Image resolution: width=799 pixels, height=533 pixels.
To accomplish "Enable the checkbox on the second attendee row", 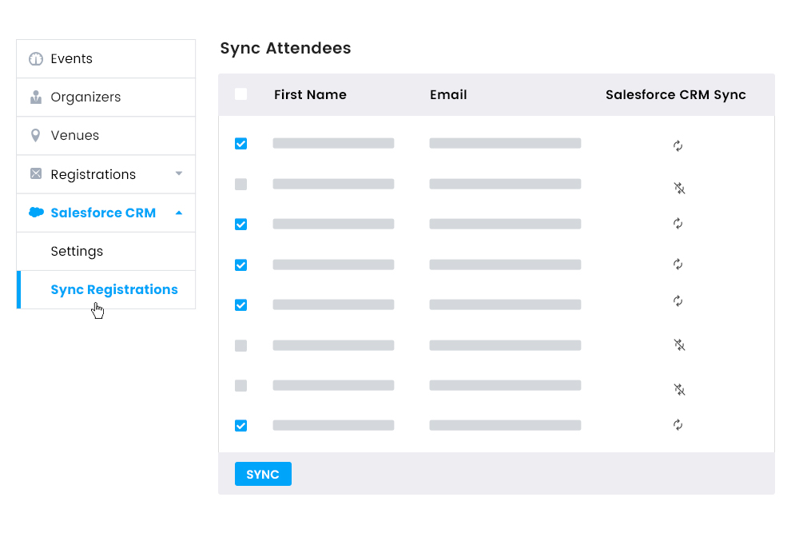I will (240, 184).
